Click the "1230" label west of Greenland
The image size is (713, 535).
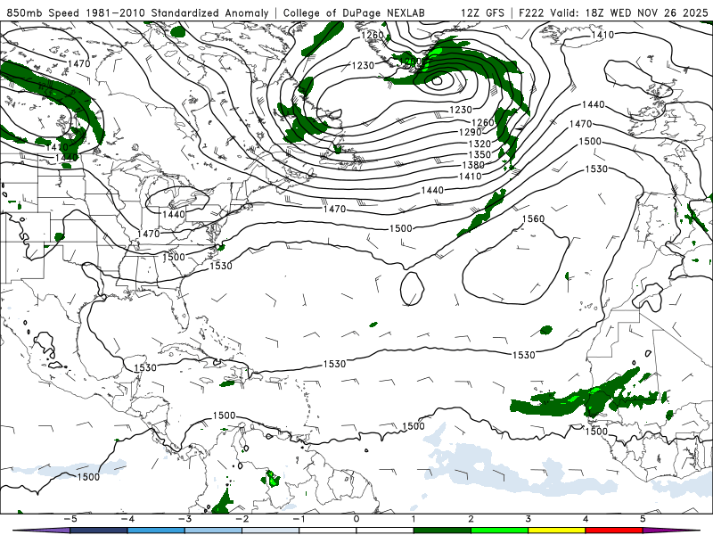coord(363,65)
